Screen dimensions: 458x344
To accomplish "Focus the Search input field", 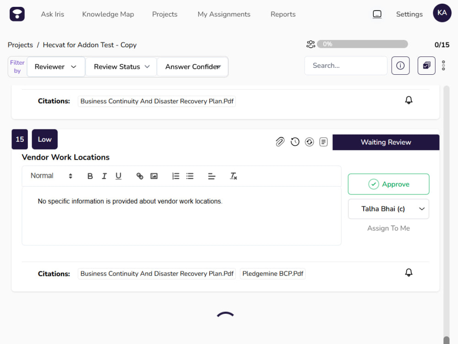I will point(346,66).
